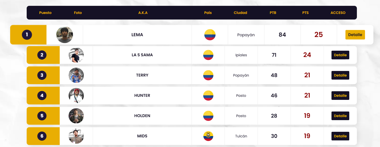Click Colombia flag icon in LEMA row
This screenshot has width=380, height=147.
click(210, 35)
